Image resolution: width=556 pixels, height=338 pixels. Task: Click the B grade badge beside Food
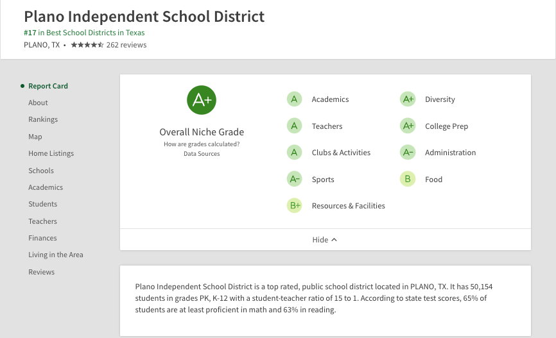point(408,179)
